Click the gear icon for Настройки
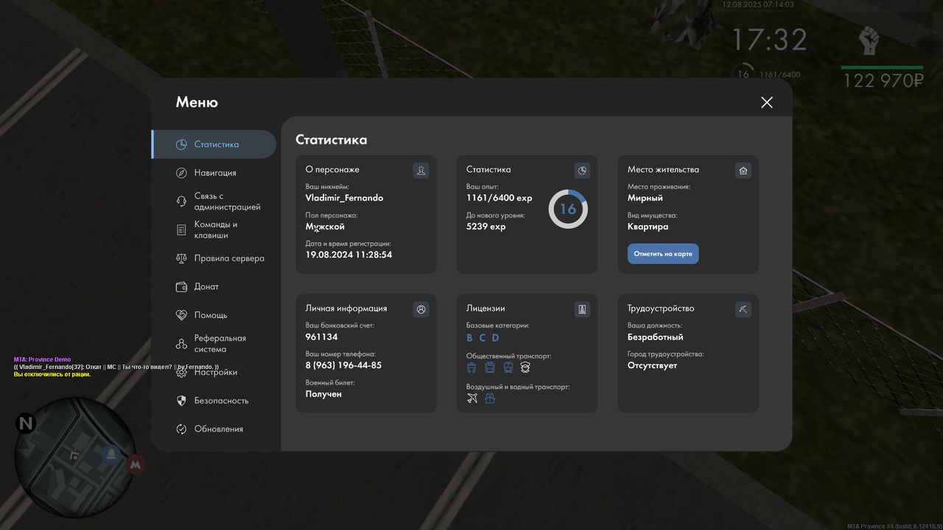This screenshot has height=530, width=943. 181,372
